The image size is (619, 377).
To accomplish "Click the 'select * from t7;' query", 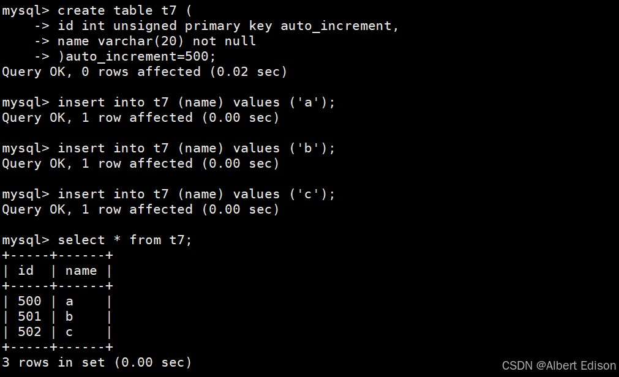I will coord(125,240).
